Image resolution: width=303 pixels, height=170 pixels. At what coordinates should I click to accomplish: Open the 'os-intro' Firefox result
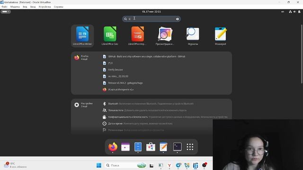tap(116, 76)
